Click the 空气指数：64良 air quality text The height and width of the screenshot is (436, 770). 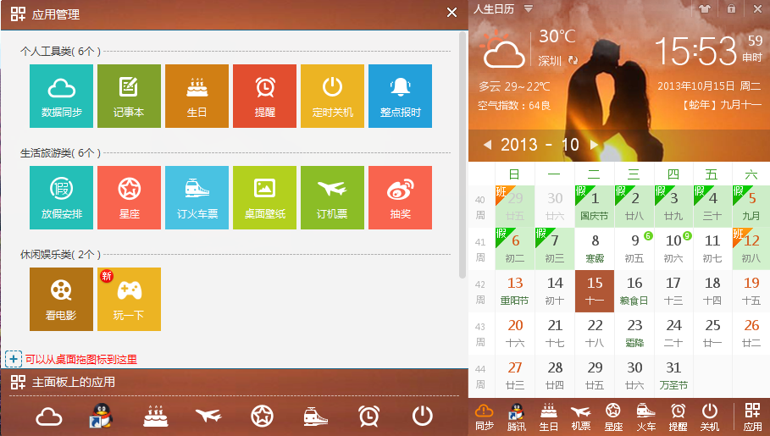pos(514,106)
